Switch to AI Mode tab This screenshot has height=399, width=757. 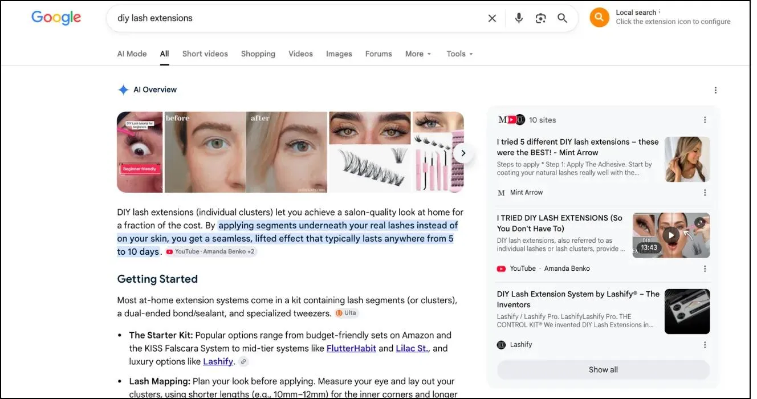[132, 54]
